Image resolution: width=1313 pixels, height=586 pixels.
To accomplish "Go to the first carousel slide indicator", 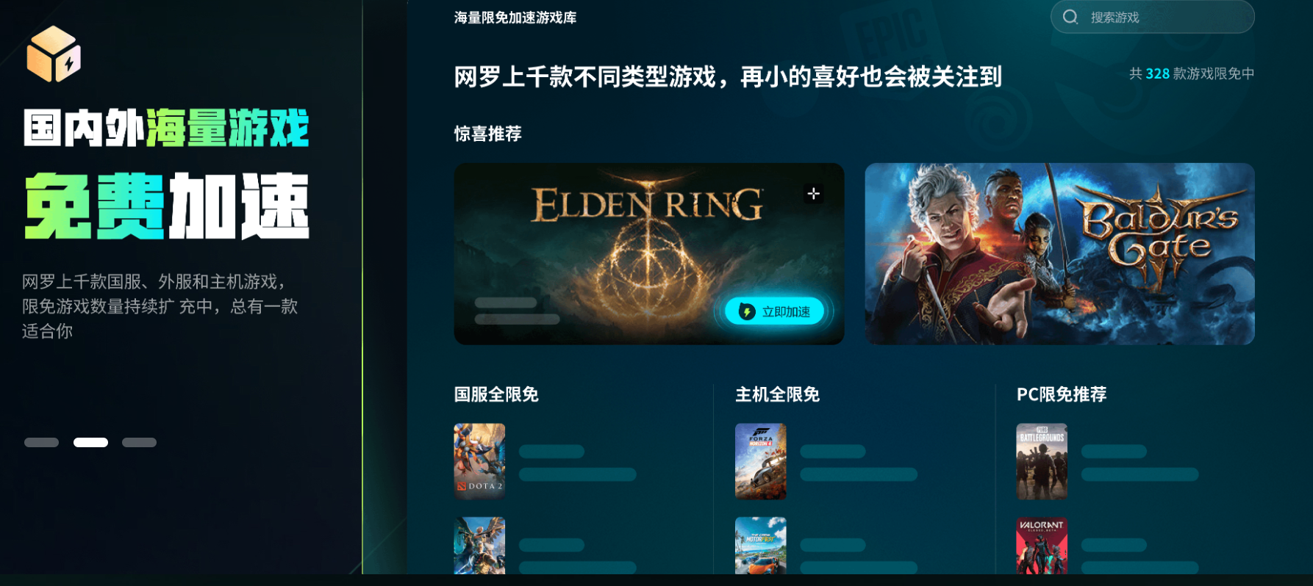I will 41,442.
